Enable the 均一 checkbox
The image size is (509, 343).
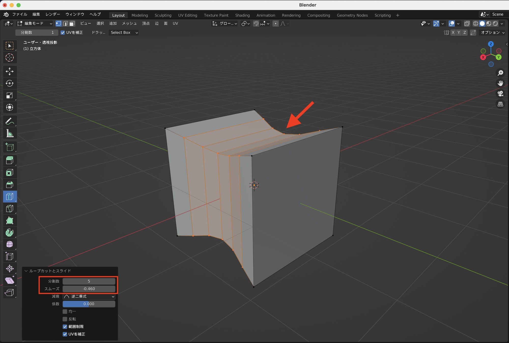tap(65, 311)
